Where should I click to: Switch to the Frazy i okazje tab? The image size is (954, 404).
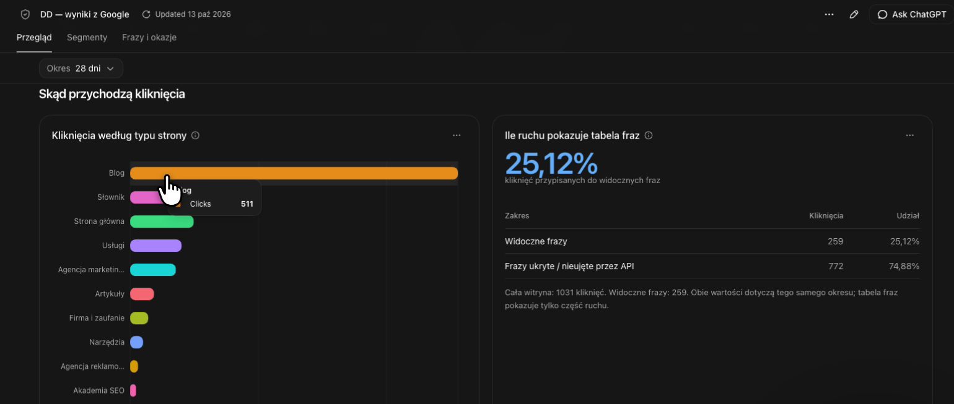[149, 37]
